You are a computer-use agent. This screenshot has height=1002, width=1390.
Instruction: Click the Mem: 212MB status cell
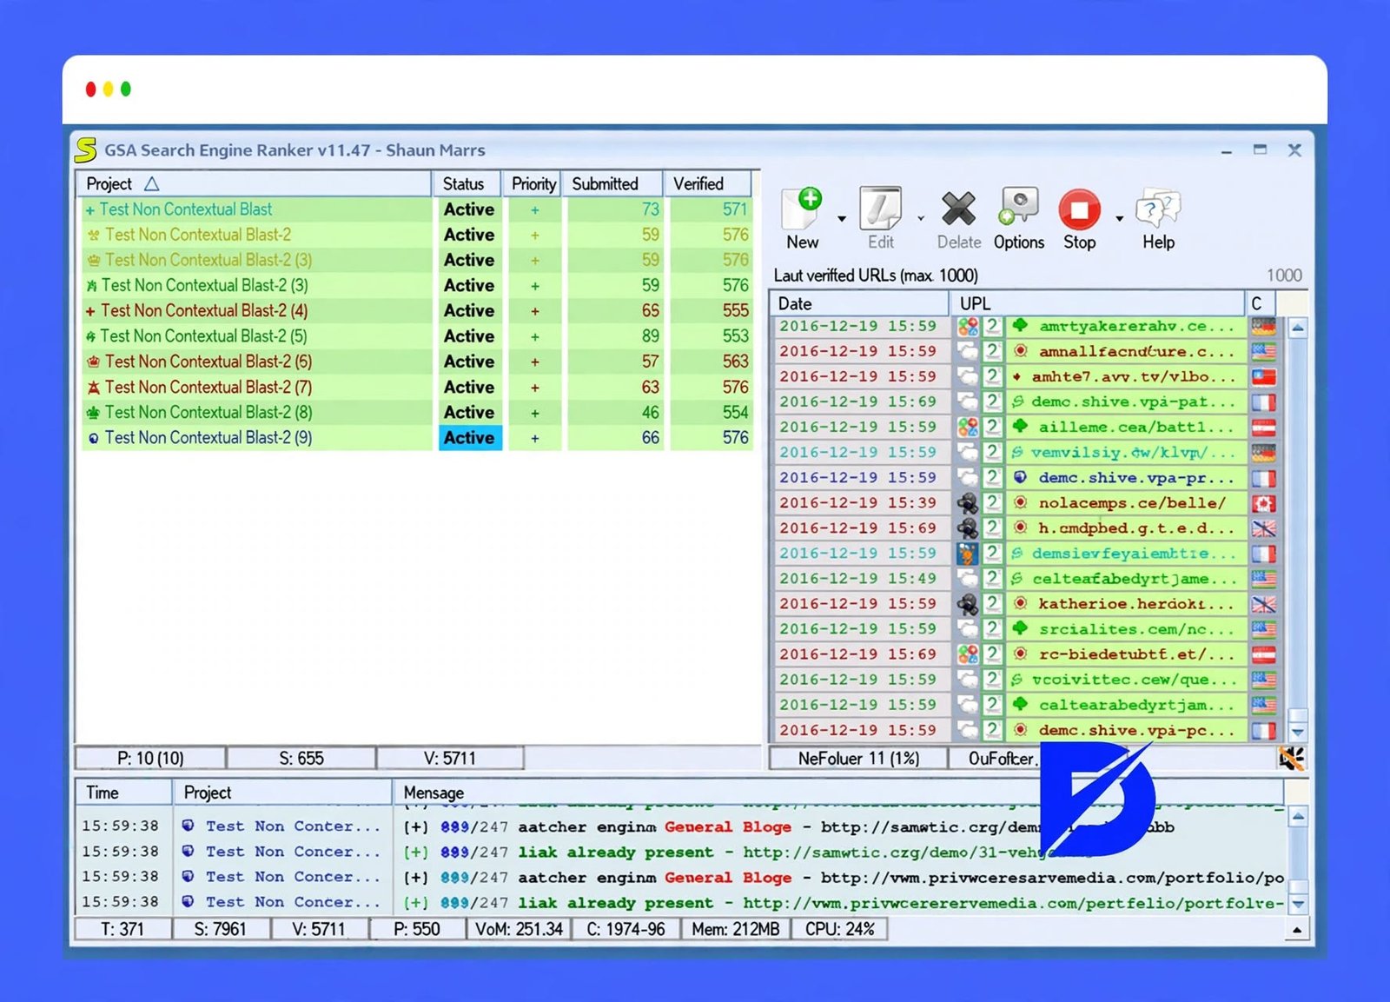click(735, 929)
